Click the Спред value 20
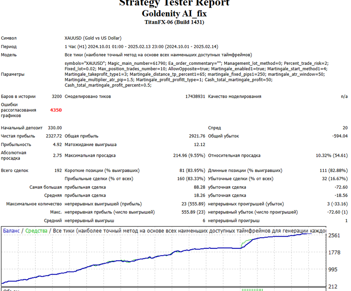Screen dimensions: 351x291 345,128
